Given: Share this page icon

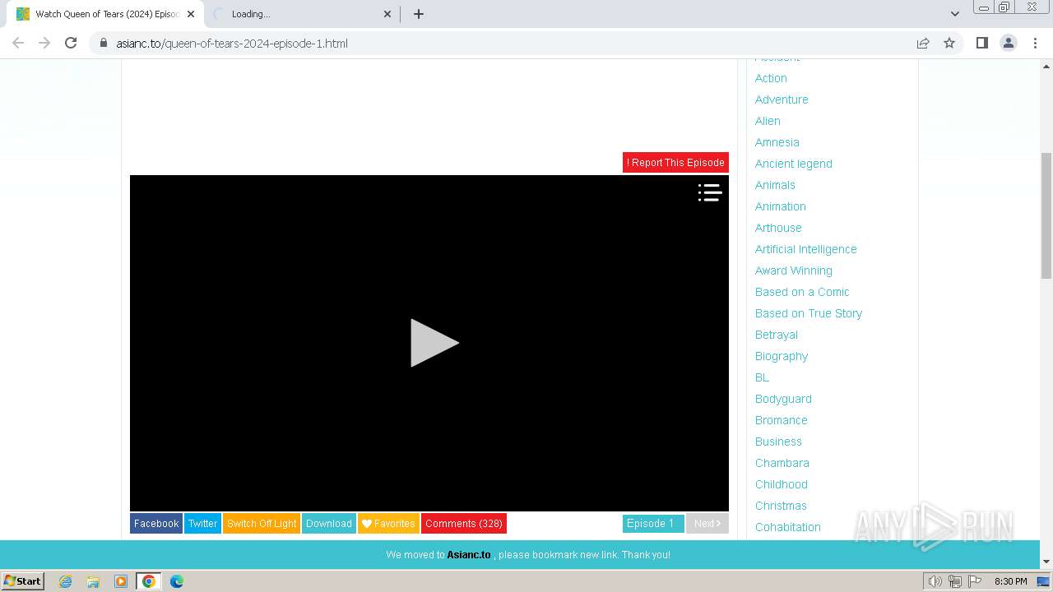Looking at the screenshot, I should tap(923, 43).
